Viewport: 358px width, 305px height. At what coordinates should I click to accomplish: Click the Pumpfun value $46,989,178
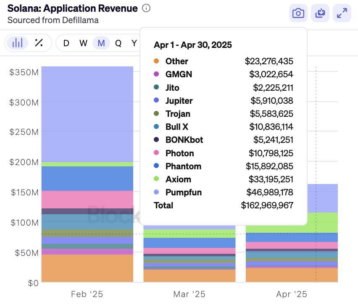point(270,192)
